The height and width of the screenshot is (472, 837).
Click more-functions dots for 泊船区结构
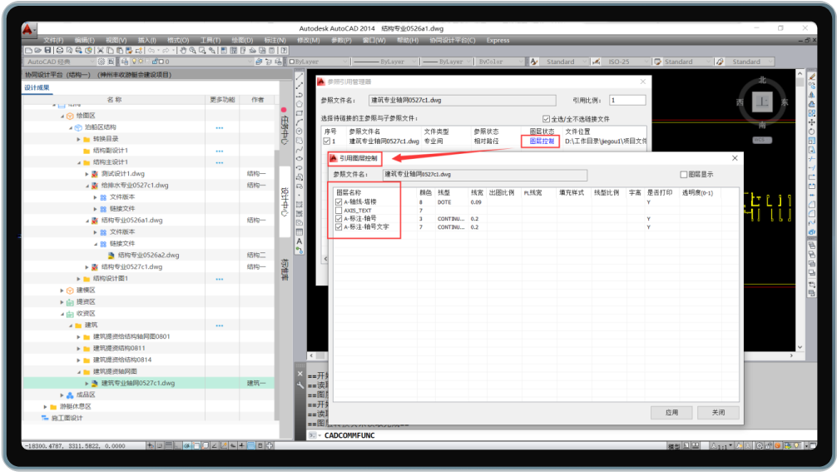(220, 128)
